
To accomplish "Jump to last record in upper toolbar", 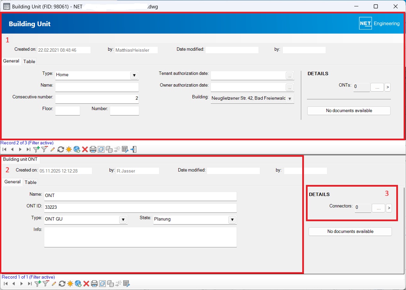I will tap(29, 149).
